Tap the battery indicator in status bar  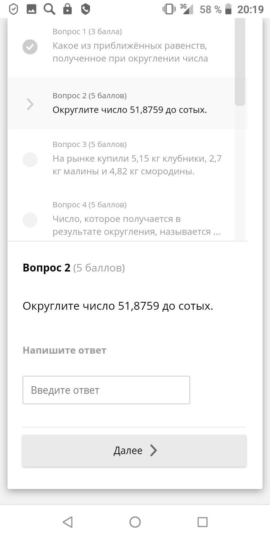pyautogui.click(x=228, y=9)
